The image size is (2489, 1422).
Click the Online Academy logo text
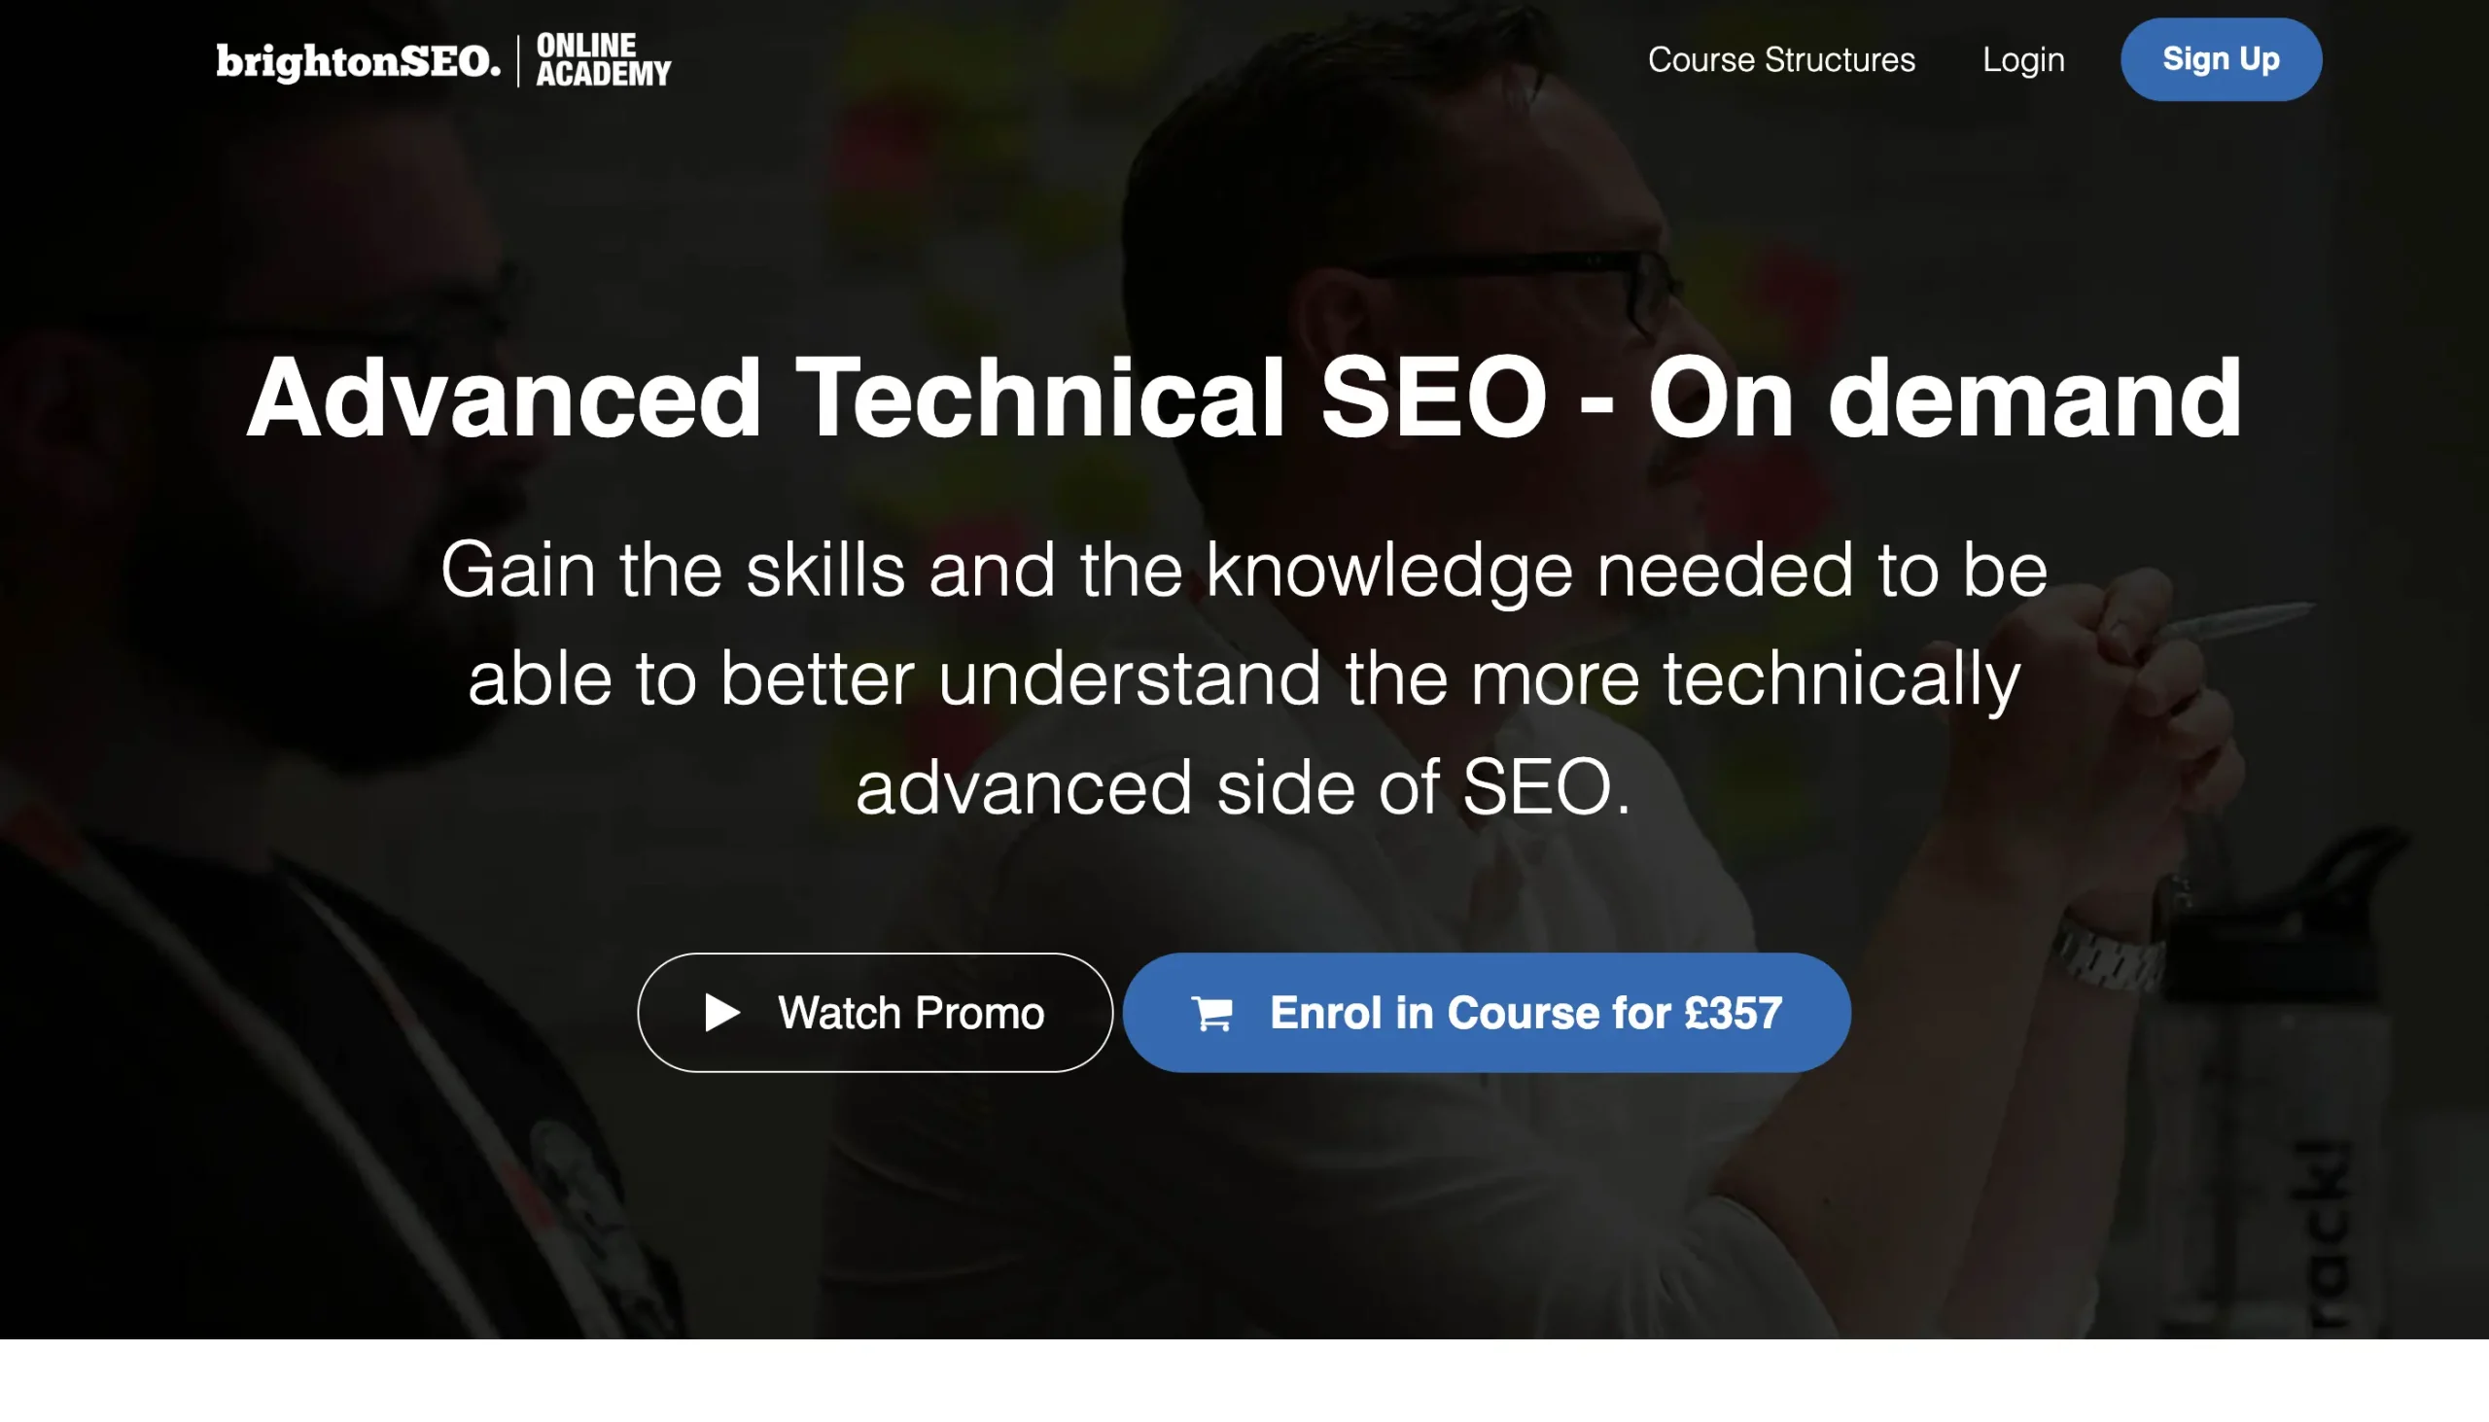point(603,59)
